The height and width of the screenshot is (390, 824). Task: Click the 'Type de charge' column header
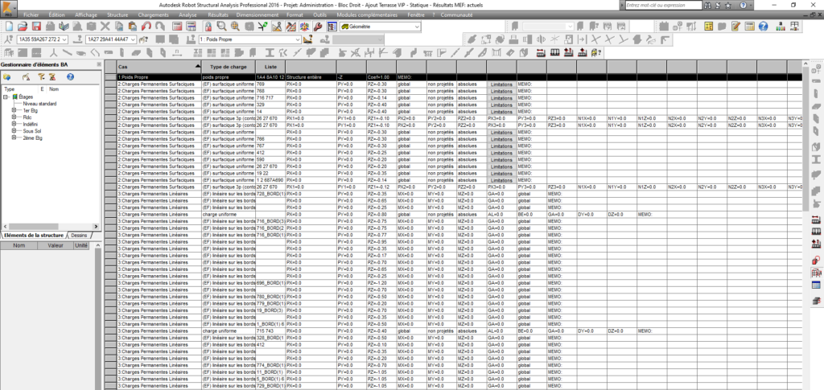(x=228, y=67)
